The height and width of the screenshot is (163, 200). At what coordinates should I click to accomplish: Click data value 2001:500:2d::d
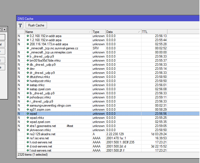[x=116, y=146]
